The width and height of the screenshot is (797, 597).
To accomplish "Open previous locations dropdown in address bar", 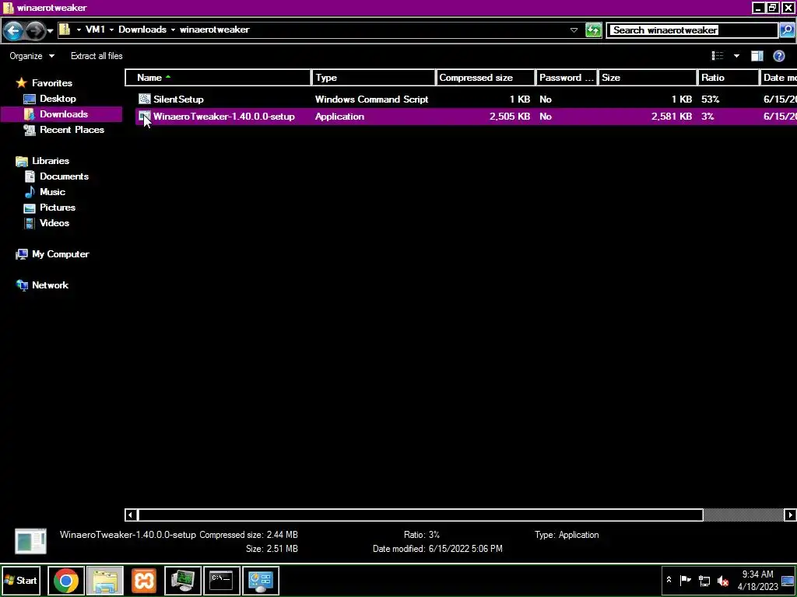I will 574,30.
